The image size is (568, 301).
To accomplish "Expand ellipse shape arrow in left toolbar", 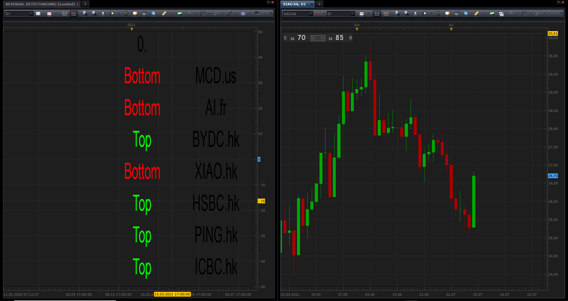I will tap(250, 14).
